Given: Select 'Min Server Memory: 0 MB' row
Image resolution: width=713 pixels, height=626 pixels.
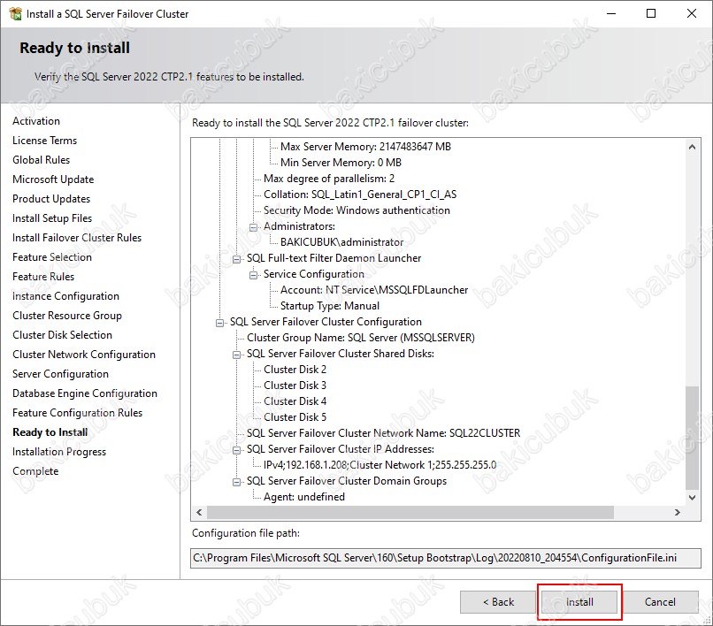Looking at the screenshot, I should coord(341,163).
